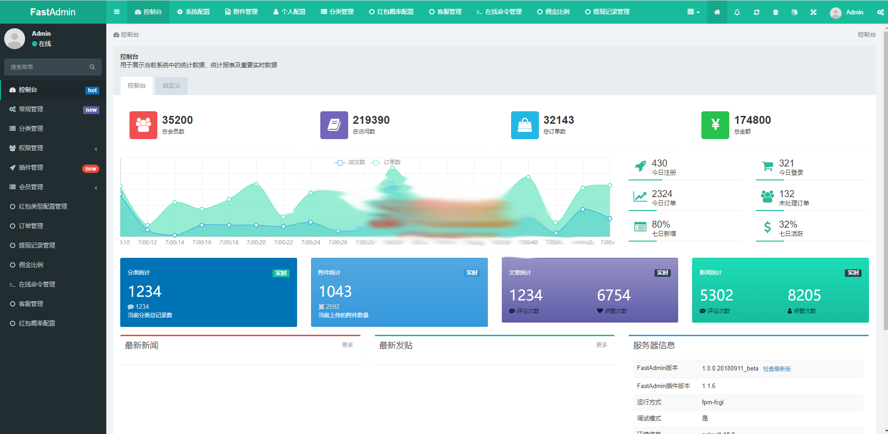Toggle the 成交数 series in chart legend
Image resolution: width=888 pixels, height=434 pixels.
coord(350,162)
